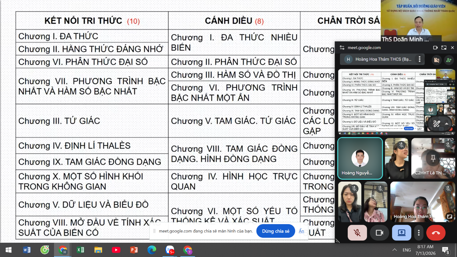This screenshot has width=457, height=257.
Task: Select Hoàng Nguyễ... participant tile
Action: coord(360,158)
